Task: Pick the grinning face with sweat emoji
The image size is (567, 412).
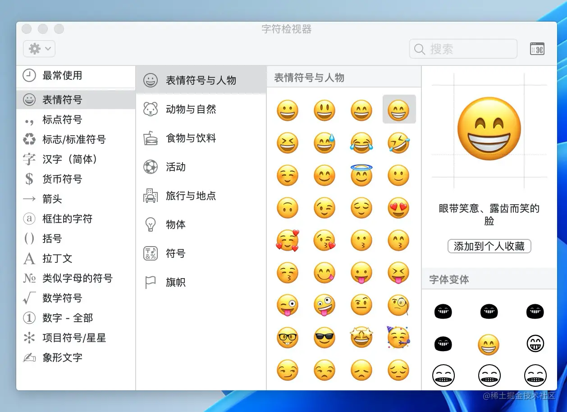Action: click(325, 143)
